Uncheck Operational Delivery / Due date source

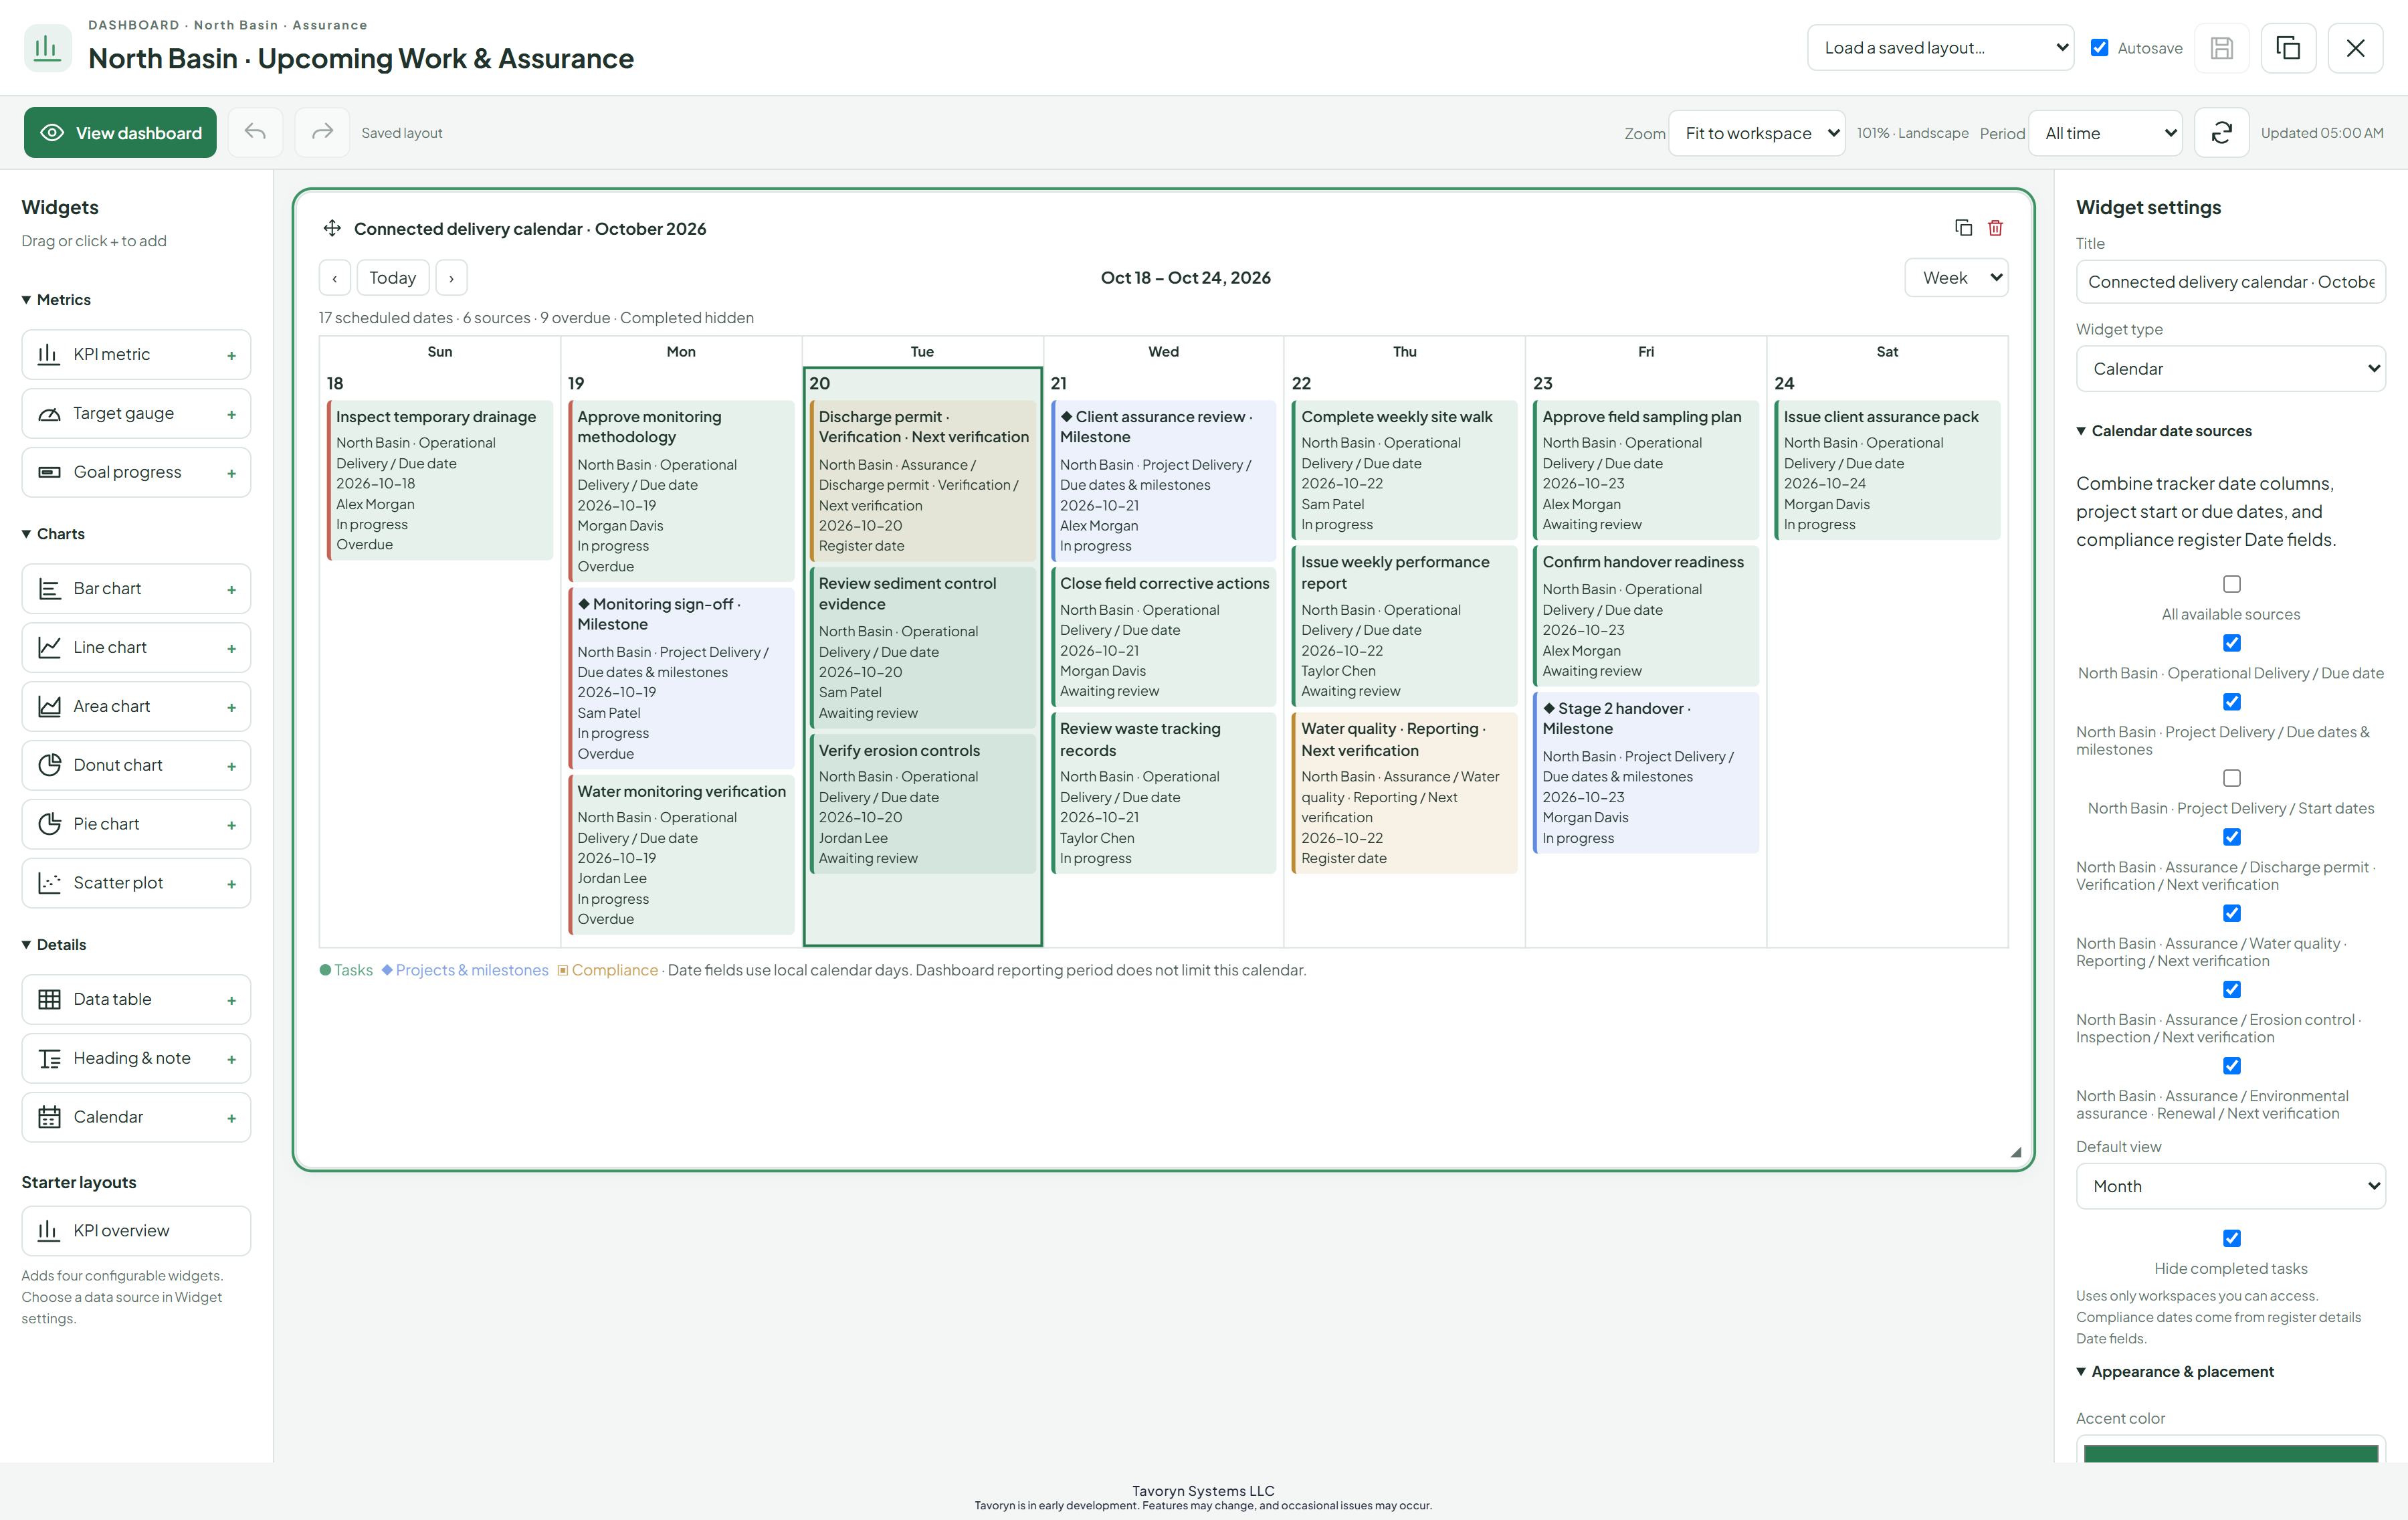[2231, 643]
